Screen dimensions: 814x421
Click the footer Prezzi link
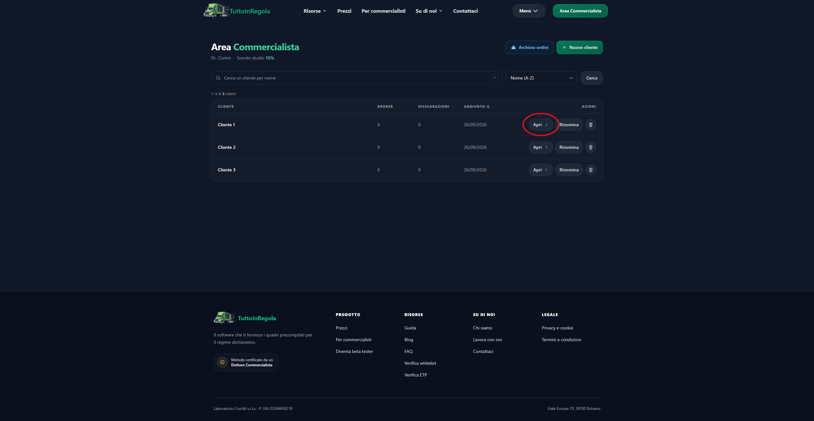coord(341,328)
